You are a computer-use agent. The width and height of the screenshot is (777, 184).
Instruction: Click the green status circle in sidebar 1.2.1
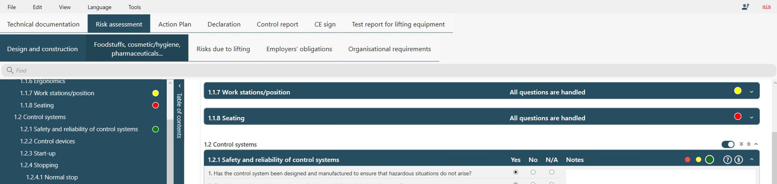pyautogui.click(x=155, y=129)
